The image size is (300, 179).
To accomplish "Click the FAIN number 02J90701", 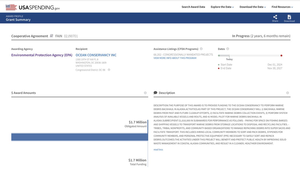I will (x=71, y=36).
